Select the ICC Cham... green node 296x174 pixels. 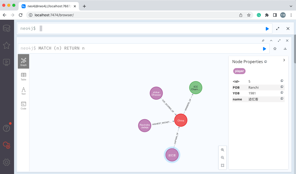pyautogui.click(x=196, y=88)
